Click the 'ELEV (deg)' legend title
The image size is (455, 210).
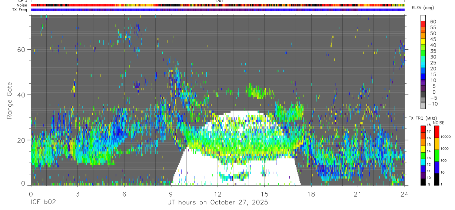point(422,8)
